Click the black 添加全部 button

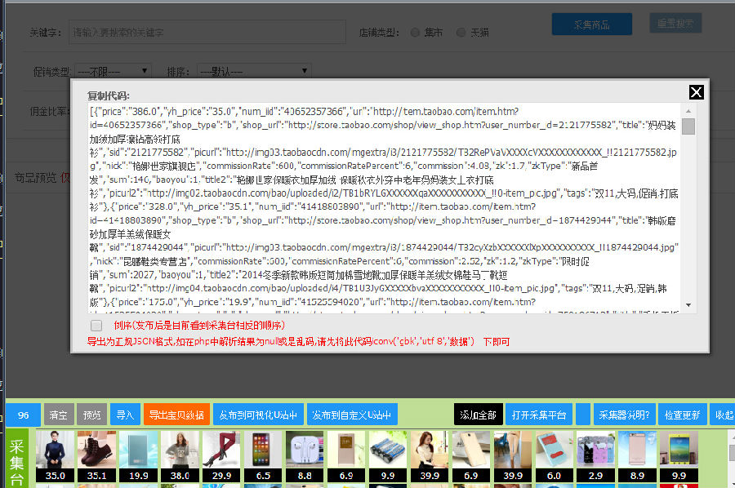pyautogui.click(x=478, y=415)
